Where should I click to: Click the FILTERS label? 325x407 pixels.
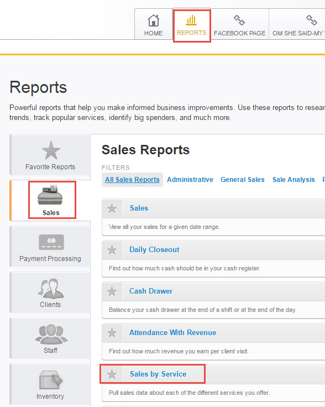pyautogui.click(x=116, y=168)
